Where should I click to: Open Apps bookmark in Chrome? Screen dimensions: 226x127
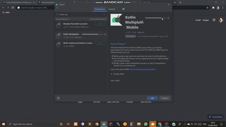[6, 12]
